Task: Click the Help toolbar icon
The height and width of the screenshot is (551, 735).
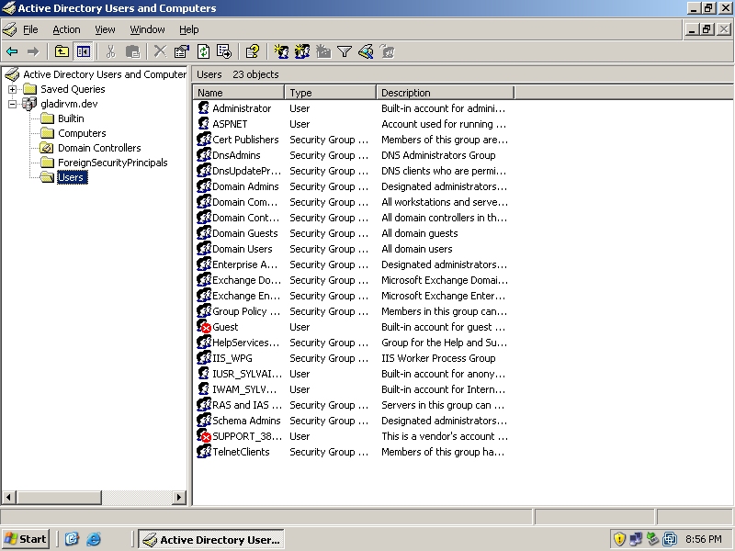Action: [x=253, y=51]
